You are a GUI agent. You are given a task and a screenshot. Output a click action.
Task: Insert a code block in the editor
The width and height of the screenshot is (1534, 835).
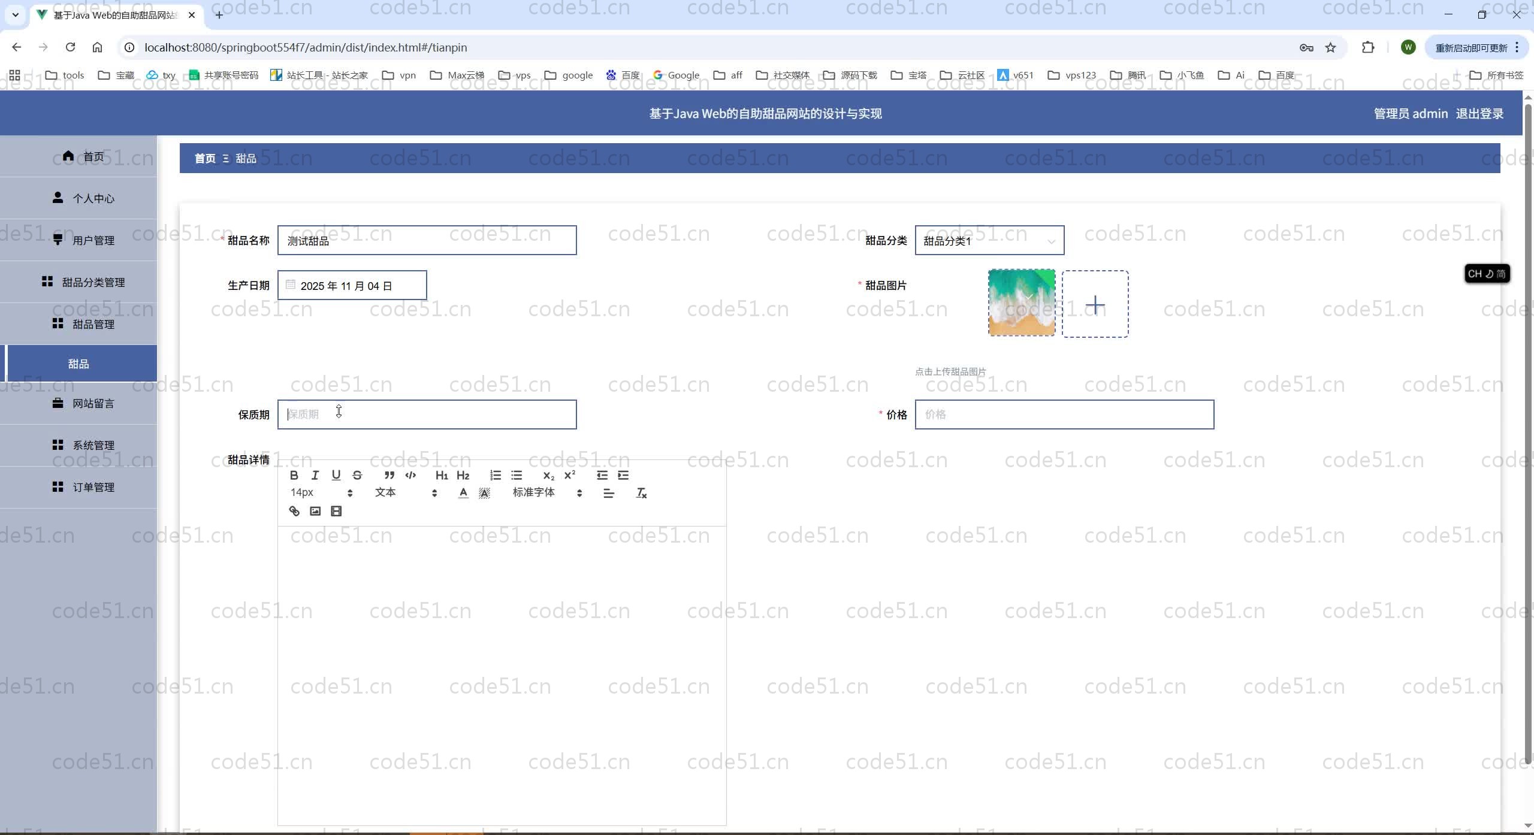(x=410, y=475)
